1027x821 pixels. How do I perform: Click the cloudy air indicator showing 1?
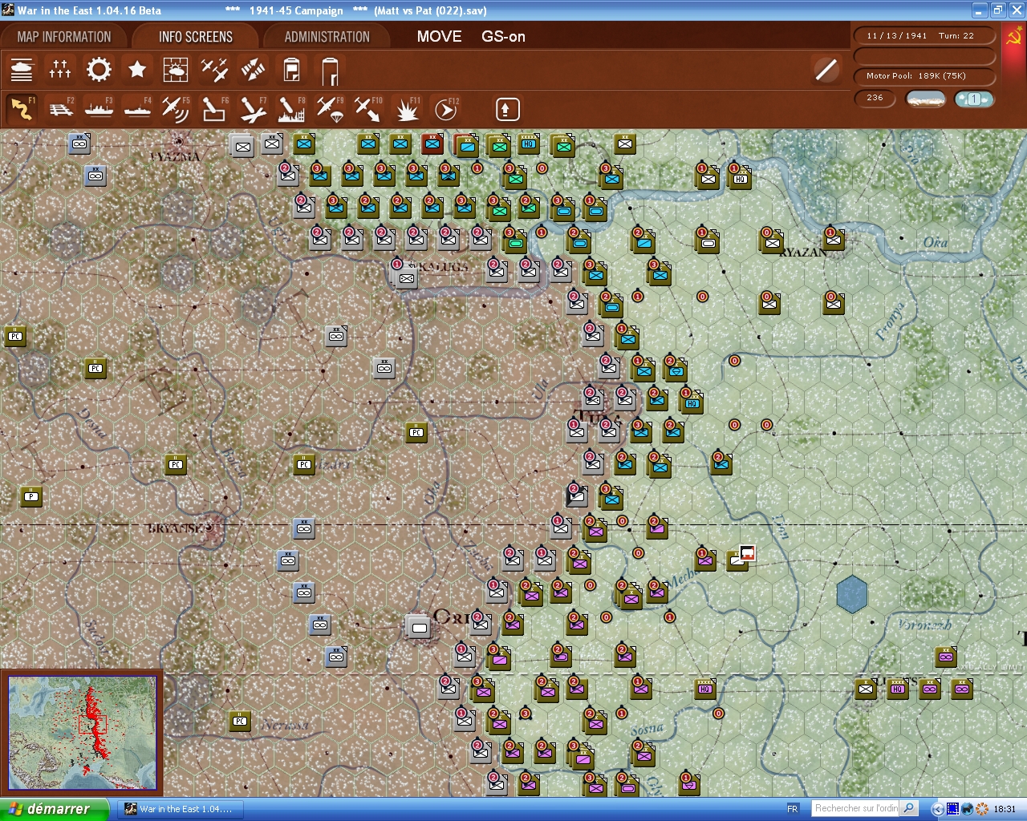[x=974, y=99]
